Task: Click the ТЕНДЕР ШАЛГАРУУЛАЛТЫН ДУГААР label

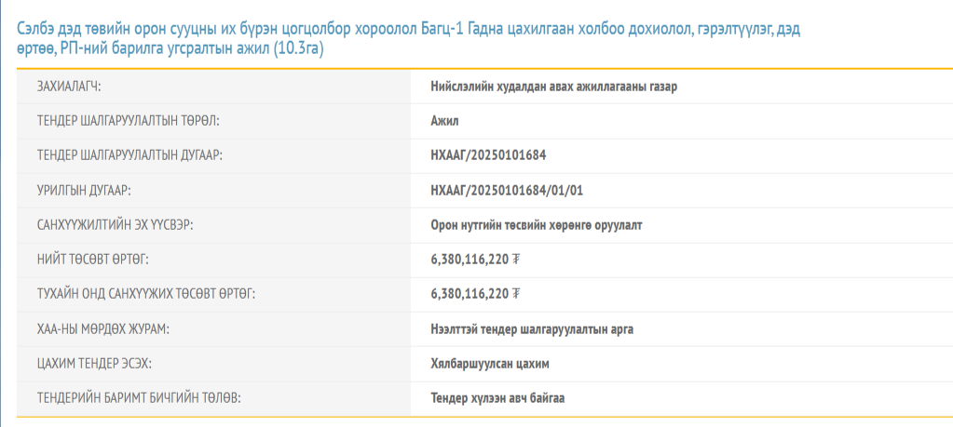Action: 129,154
